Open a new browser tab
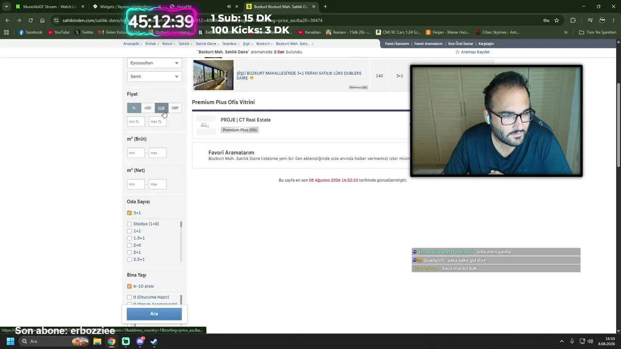621x349 pixels. pyautogui.click(x=325, y=7)
